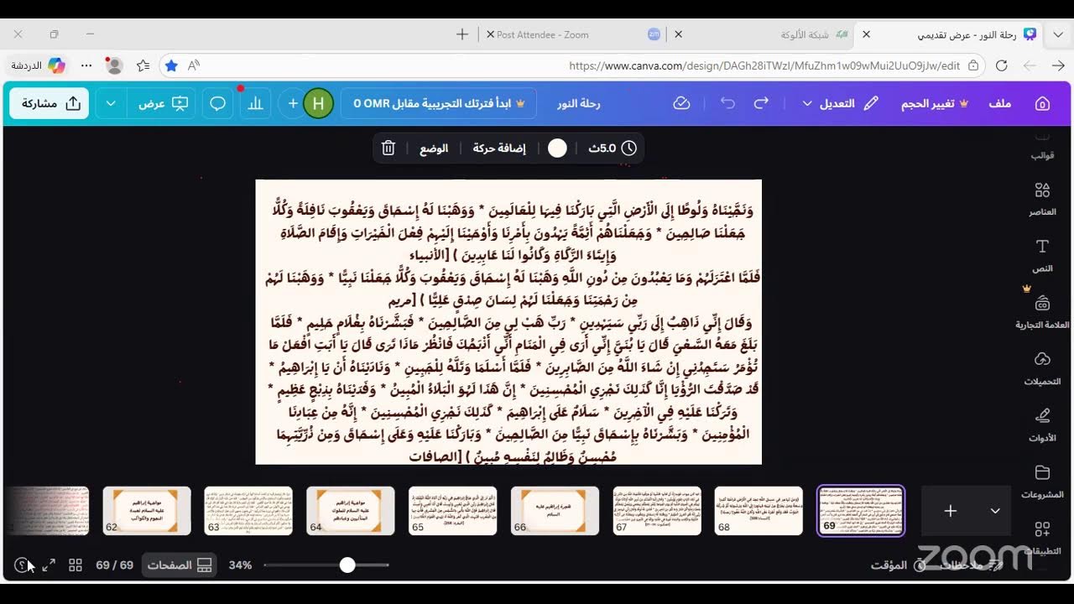The height and width of the screenshot is (604, 1074).
Task: Open قوالب templates panel
Action: 1042,149
